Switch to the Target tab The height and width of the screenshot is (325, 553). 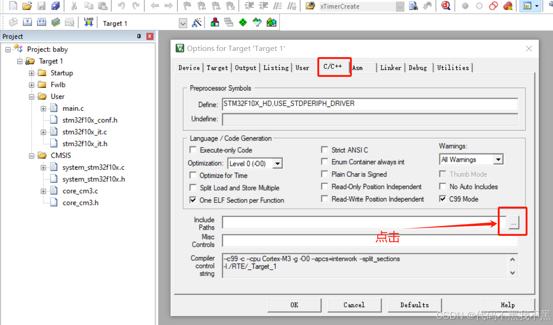point(217,67)
